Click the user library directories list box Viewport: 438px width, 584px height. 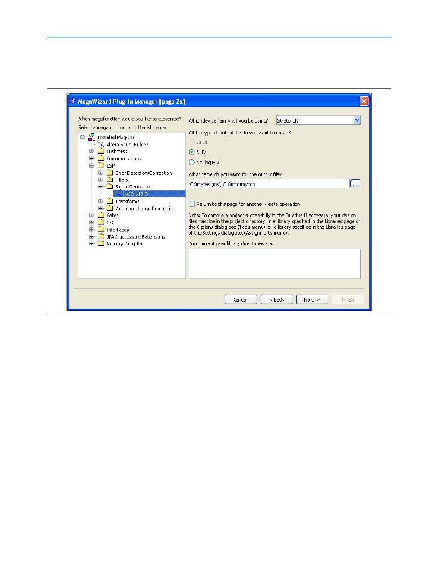coord(275,264)
